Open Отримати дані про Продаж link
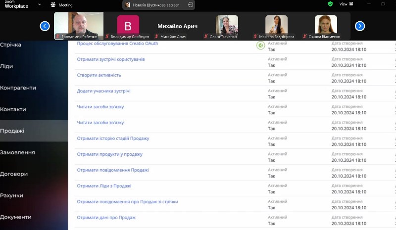This screenshot has width=396, height=230. [106, 217]
